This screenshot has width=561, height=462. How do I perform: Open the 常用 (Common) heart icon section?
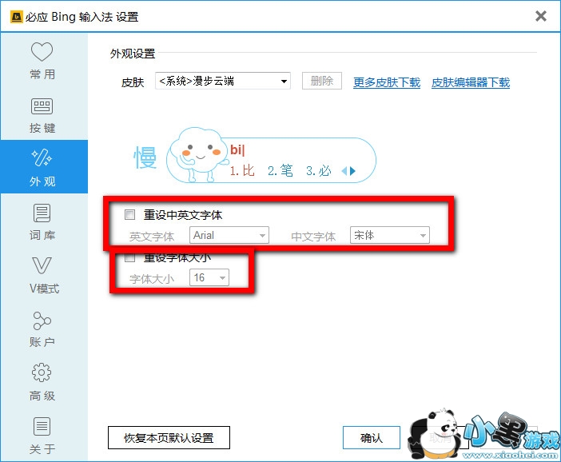tap(42, 51)
